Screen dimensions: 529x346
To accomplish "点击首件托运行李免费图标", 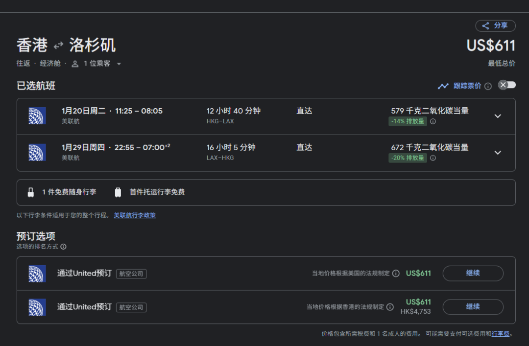I will point(118,192).
